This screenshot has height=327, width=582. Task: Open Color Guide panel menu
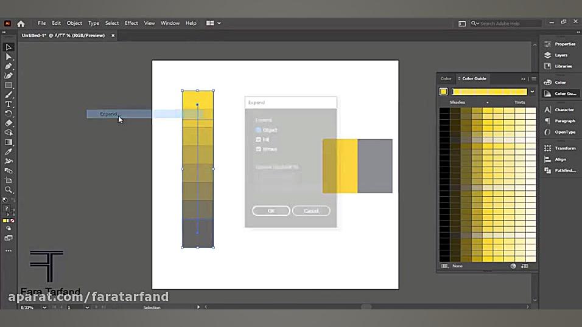tap(534, 78)
